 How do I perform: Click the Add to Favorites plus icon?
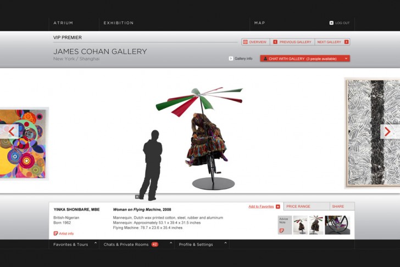coord(278,207)
